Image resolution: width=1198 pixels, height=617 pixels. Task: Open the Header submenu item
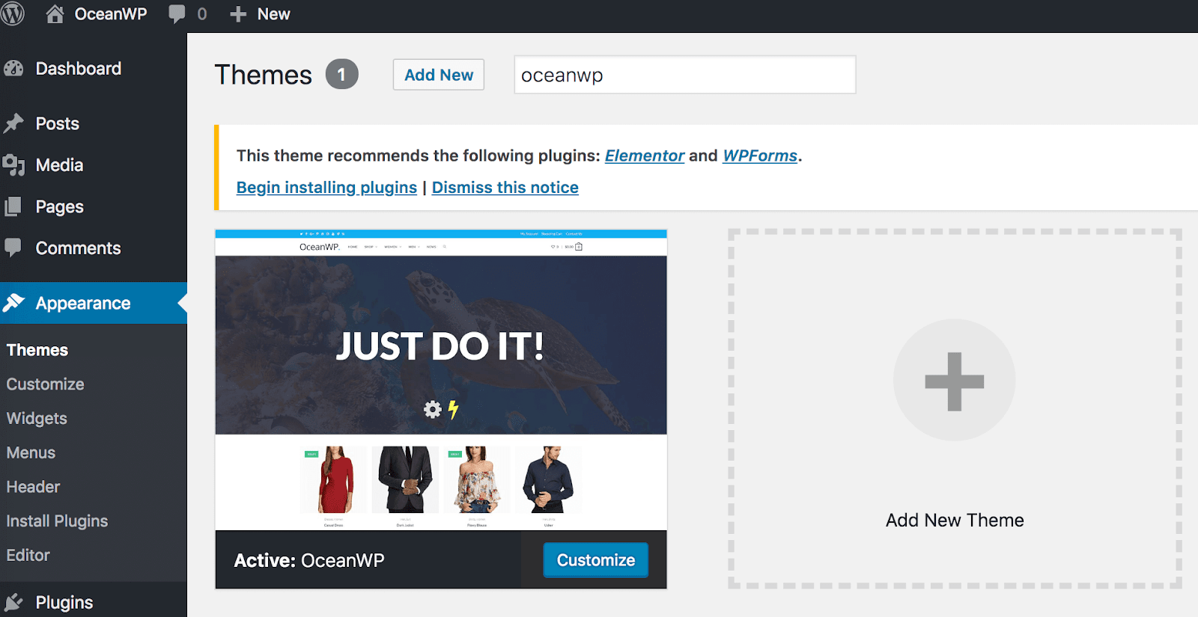(x=34, y=487)
